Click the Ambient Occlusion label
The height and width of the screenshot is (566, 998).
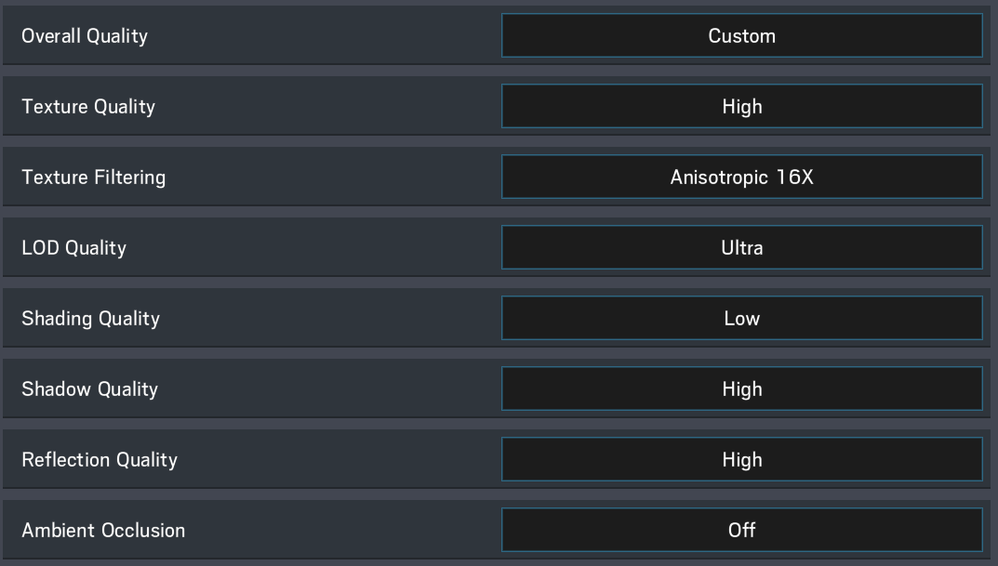click(x=103, y=530)
